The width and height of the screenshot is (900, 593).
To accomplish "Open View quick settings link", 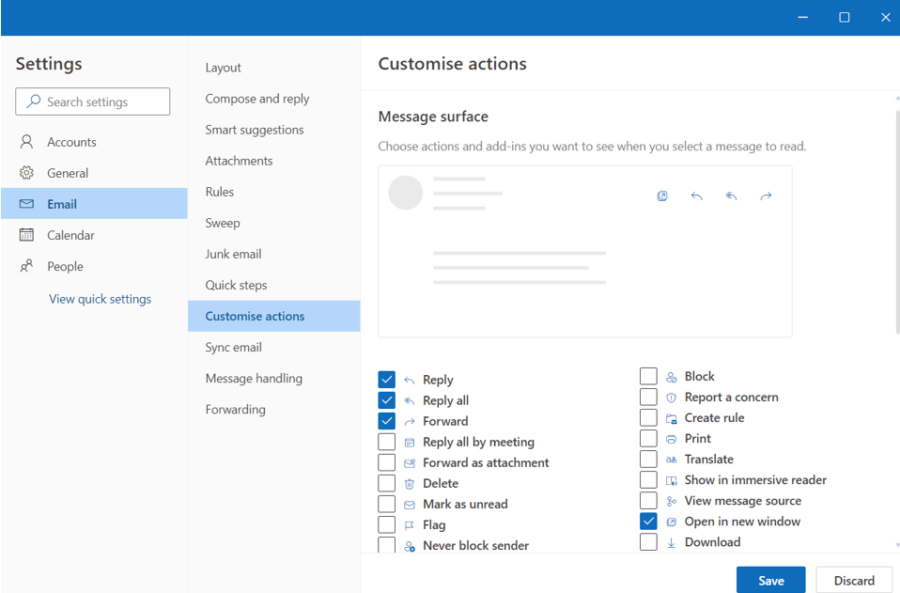I will 99,298.
